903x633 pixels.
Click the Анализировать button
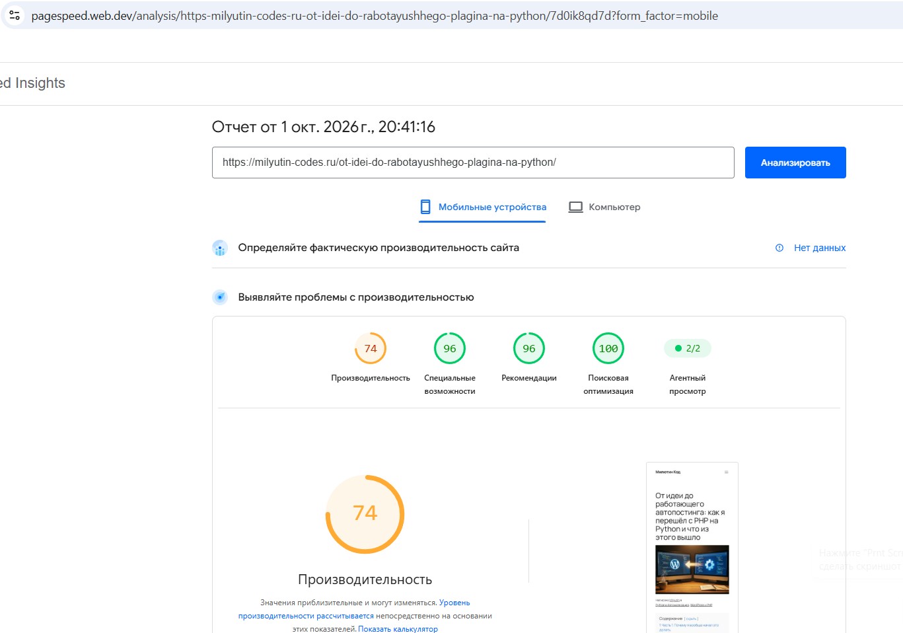[795, 163]
